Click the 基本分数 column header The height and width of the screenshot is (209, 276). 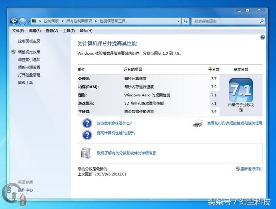point(241,69)
